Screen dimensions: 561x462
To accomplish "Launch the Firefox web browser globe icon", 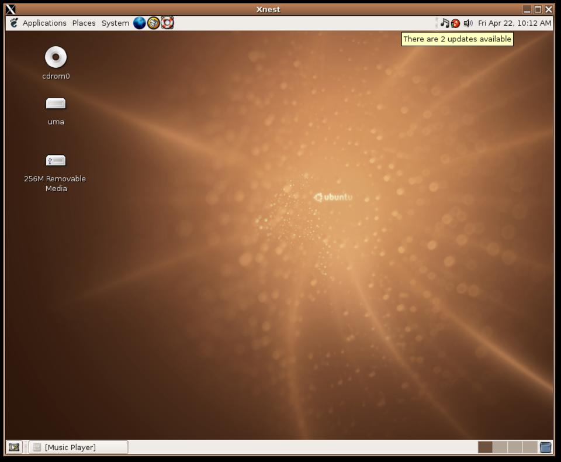I will coord(139,23).
